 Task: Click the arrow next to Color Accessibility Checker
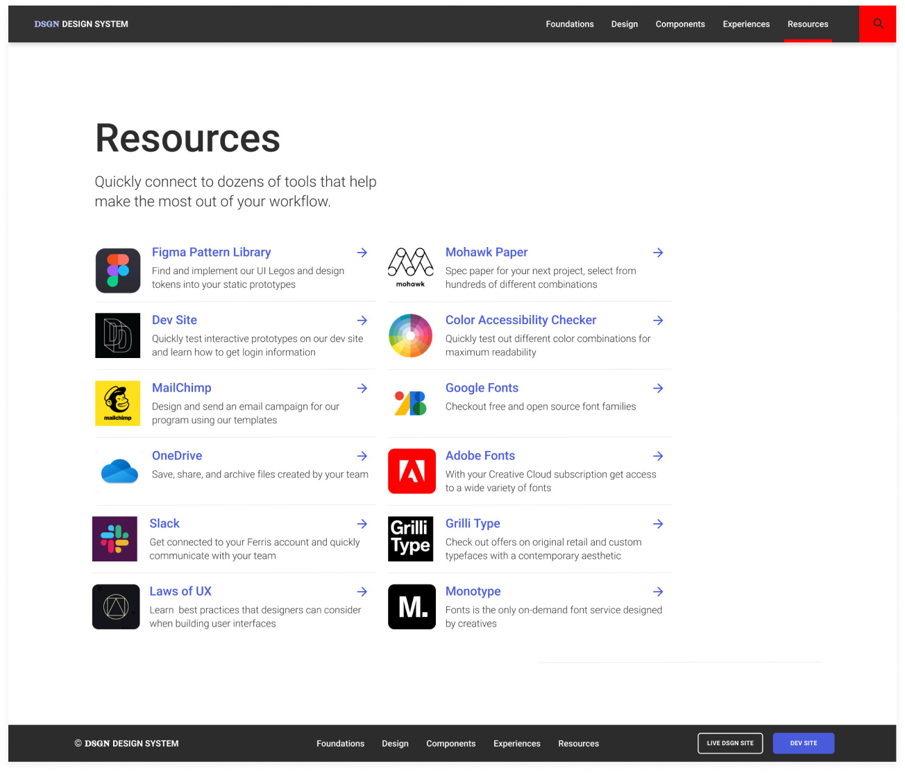(659, 321)
